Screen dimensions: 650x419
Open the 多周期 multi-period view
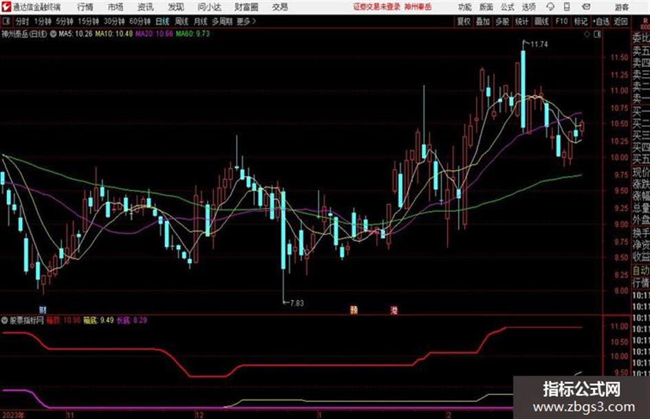click(x=222, y=21)
